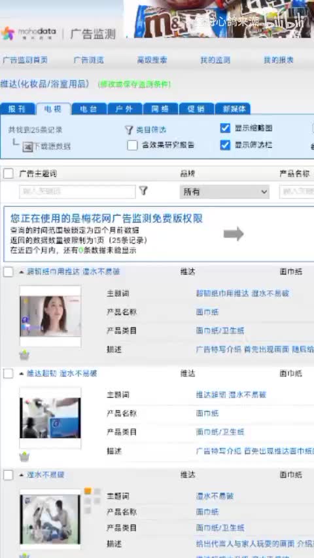The image size is (314, 558).
Task: Click the 广告主题词 filter input field
Action: click(x=78, y=192)
